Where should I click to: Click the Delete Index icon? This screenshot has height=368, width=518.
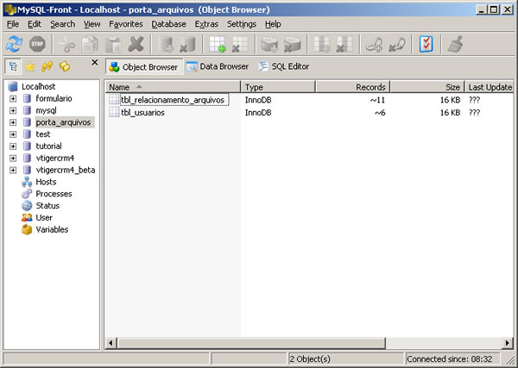292,44
